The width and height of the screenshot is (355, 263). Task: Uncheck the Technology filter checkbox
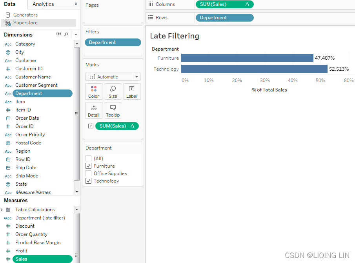(x=89, y=181)
